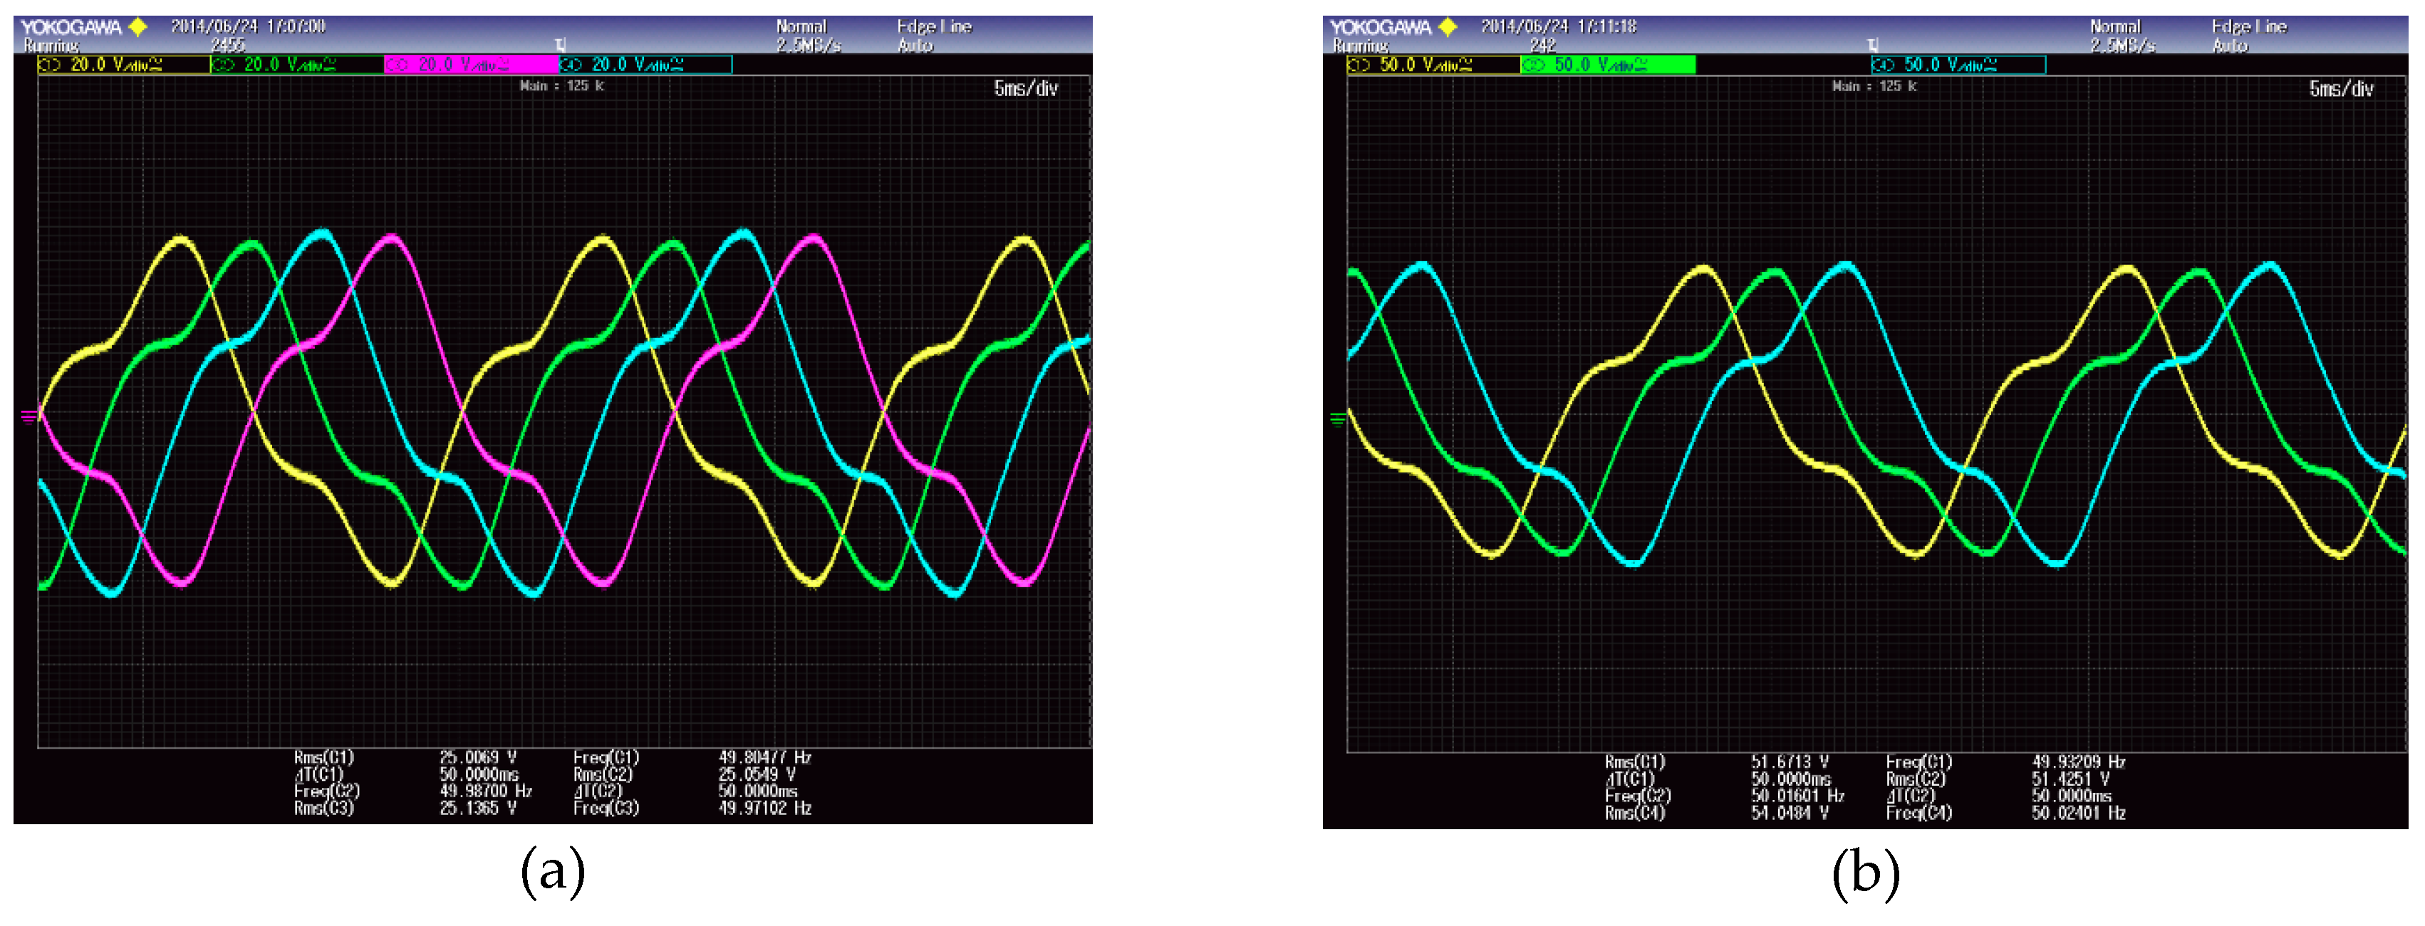Click yellow channel 1 50.0 V/div swatch in (b)

pos(1433,65)
